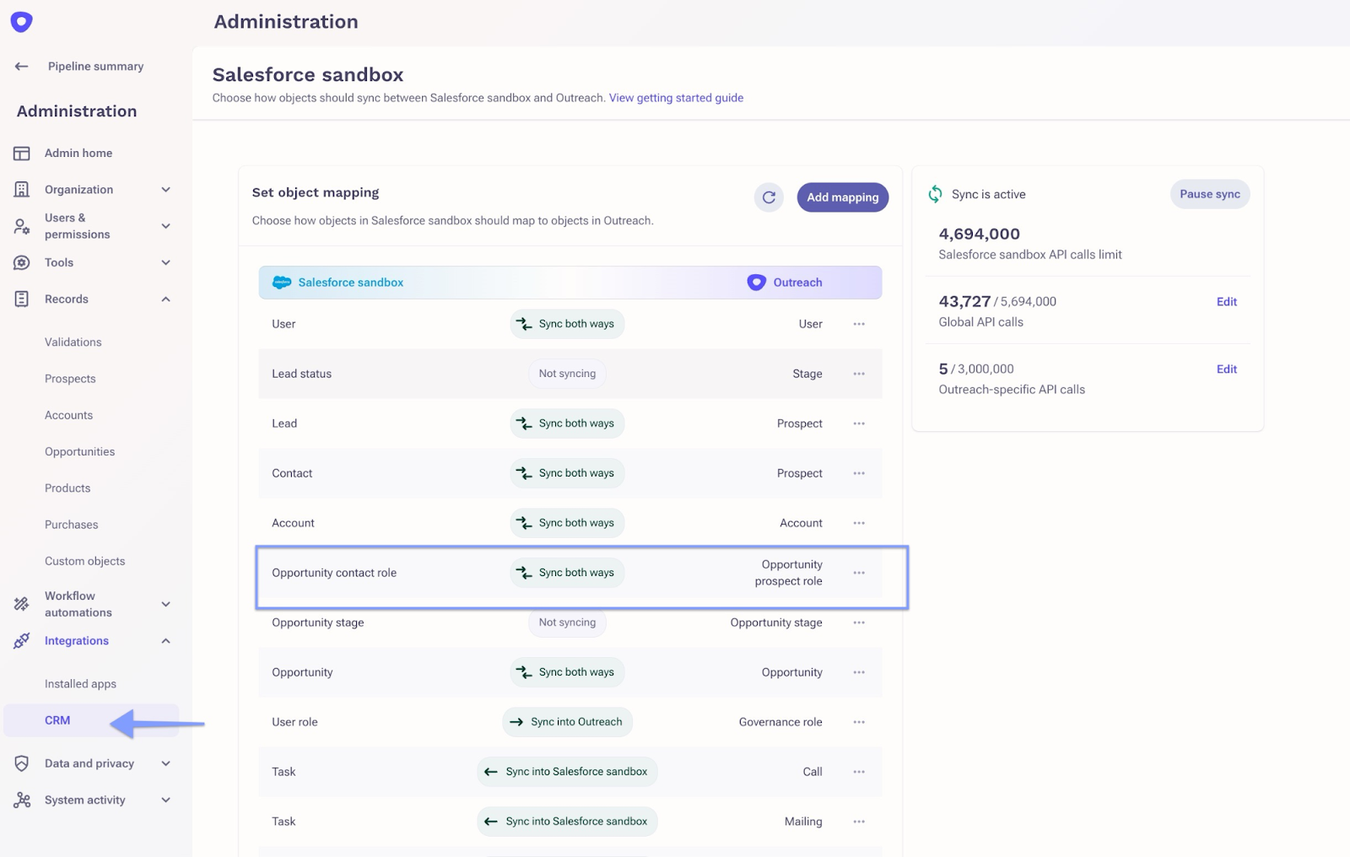Click the System activity icon
This screenshot has width=1350, height=857.
[22, 800]
